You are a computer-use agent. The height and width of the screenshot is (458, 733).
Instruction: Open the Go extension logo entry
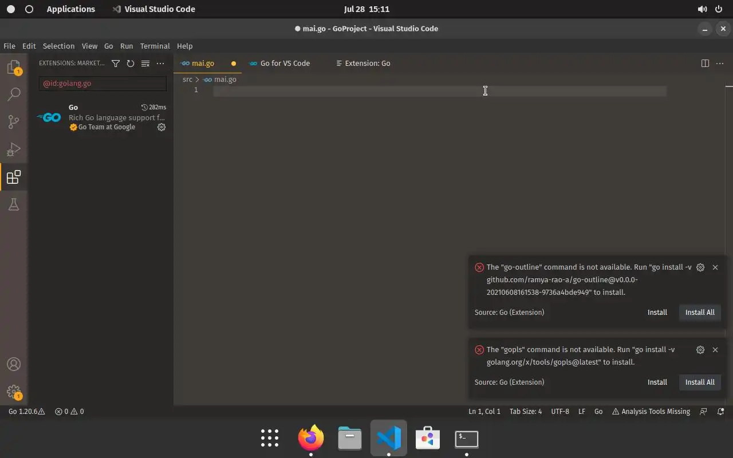click(49, 117)
